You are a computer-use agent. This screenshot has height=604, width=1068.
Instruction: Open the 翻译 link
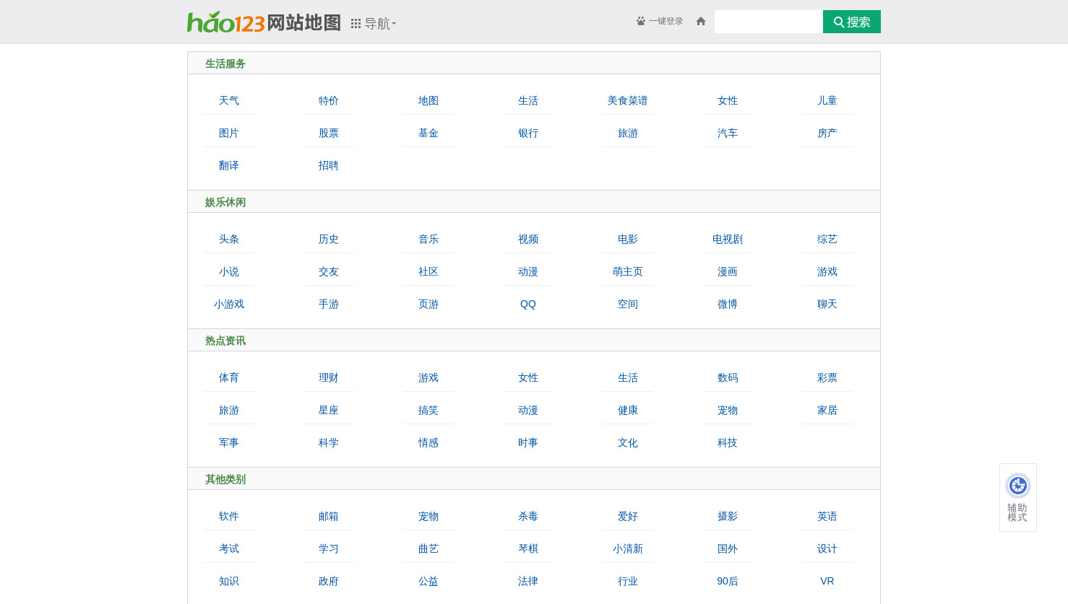coord(229,165)
